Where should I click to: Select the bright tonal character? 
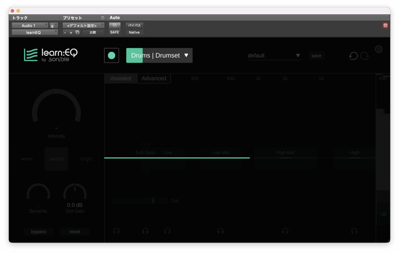point(87,159)
